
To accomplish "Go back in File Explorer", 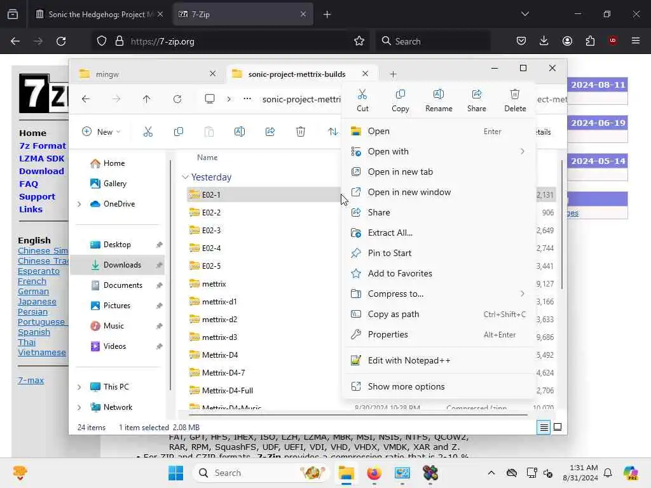I will click(x=86, y=99).
